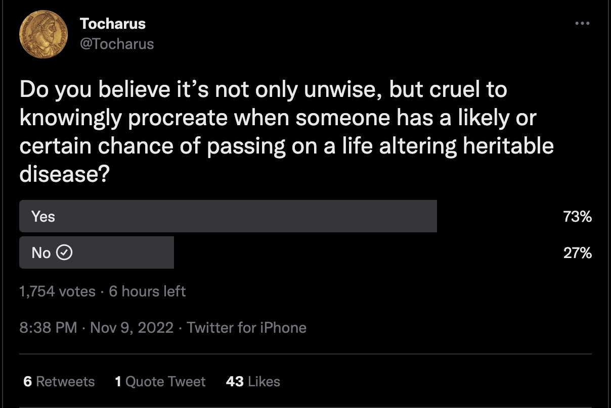Click the 8:38 PM tweet time
The height and width of the screenshot is (408, 611).
(48, 328)
